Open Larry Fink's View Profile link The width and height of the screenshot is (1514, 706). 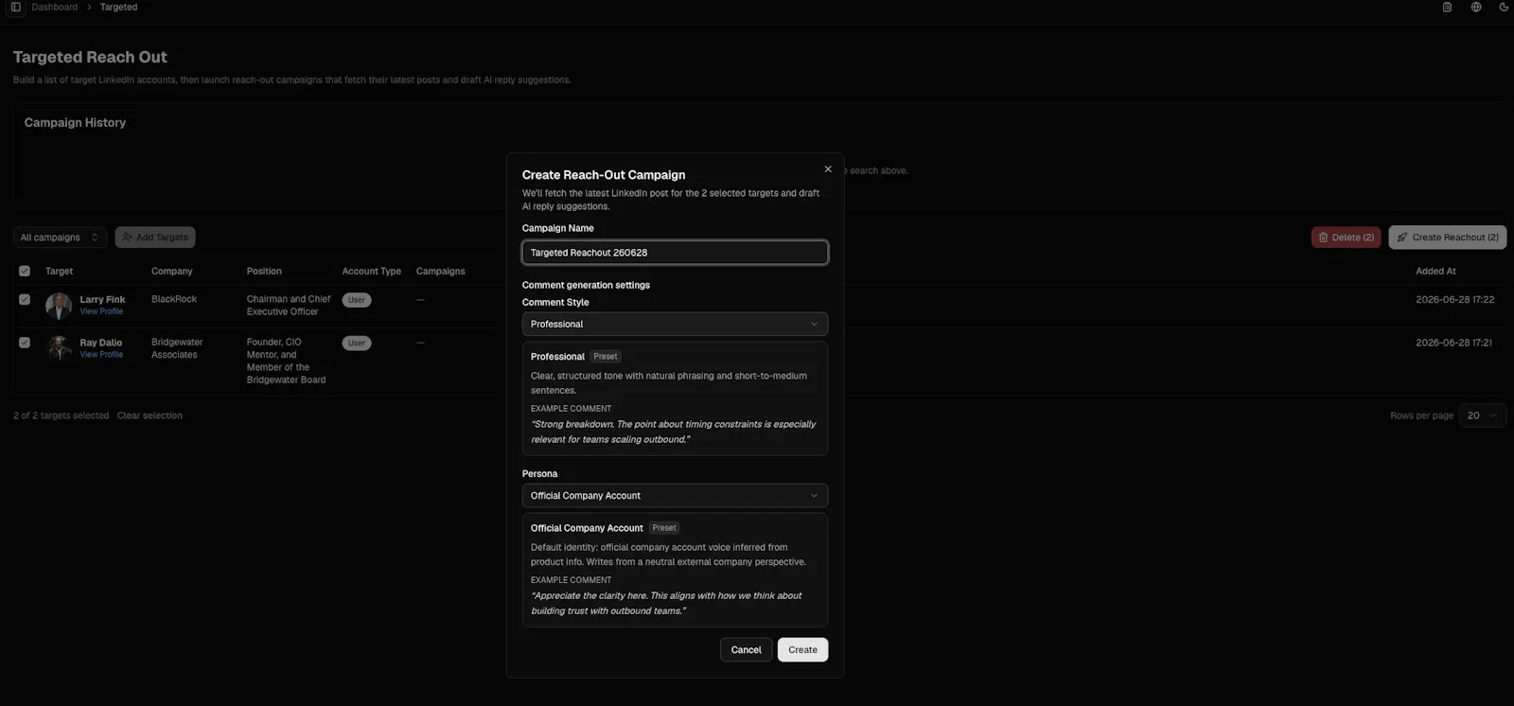[101, 311]
